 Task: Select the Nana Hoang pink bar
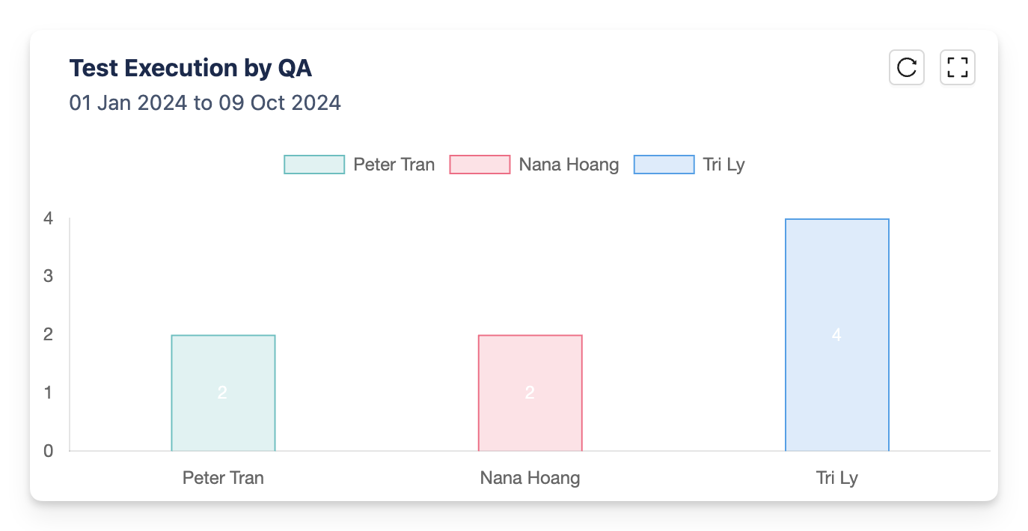pos(530,393)
